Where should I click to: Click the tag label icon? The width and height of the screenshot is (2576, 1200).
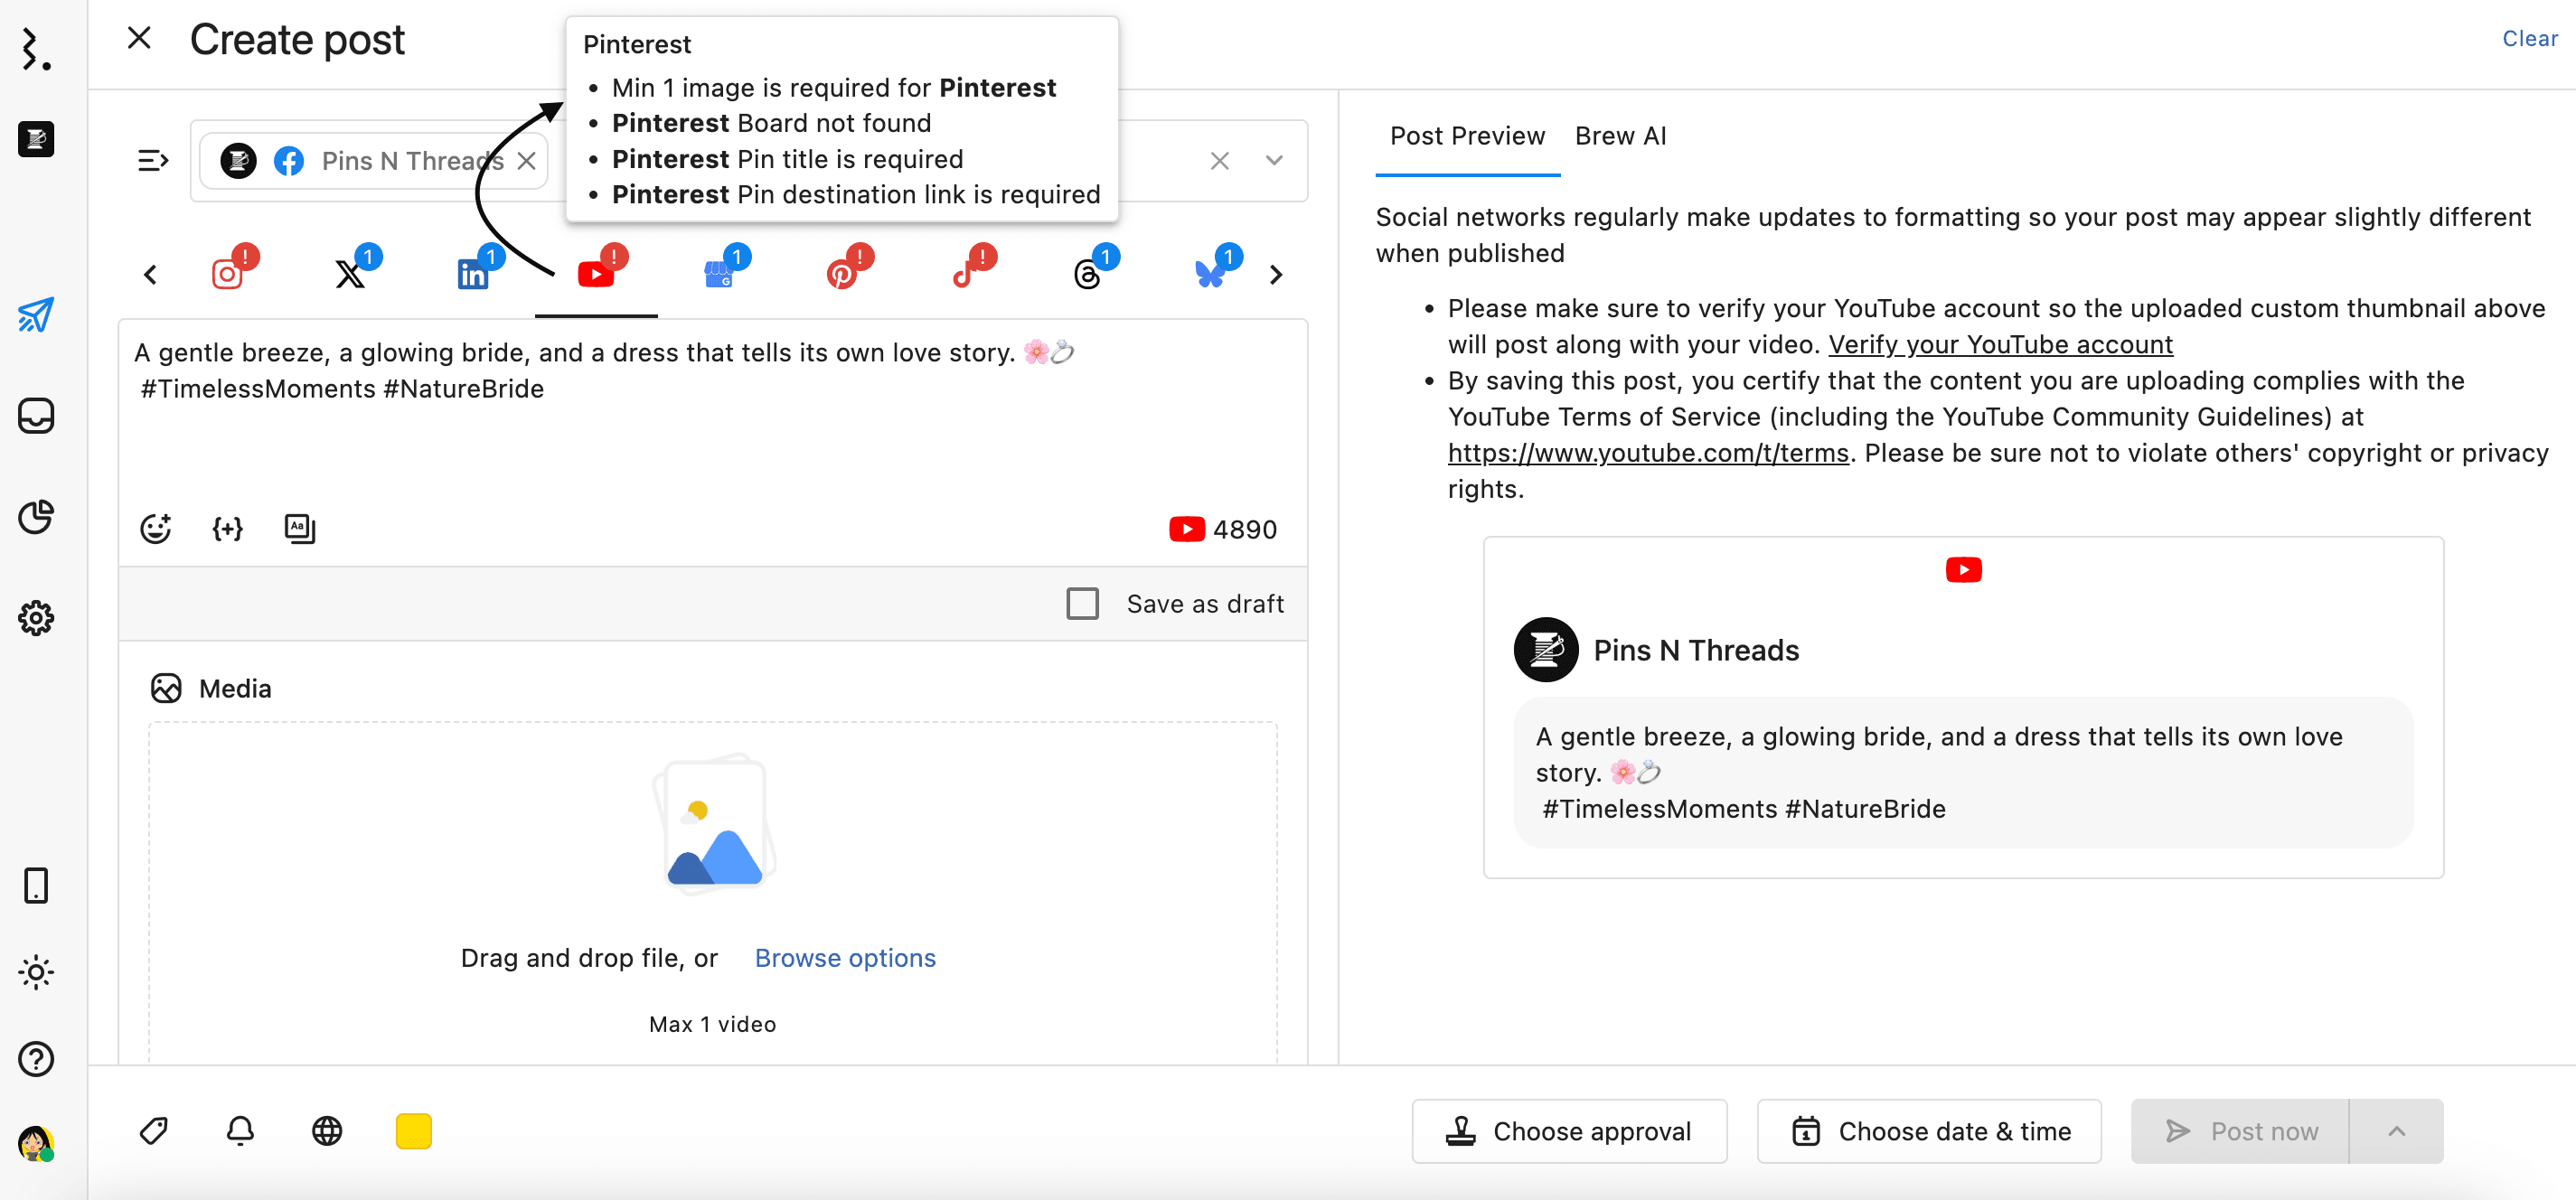click(154, 1131)
